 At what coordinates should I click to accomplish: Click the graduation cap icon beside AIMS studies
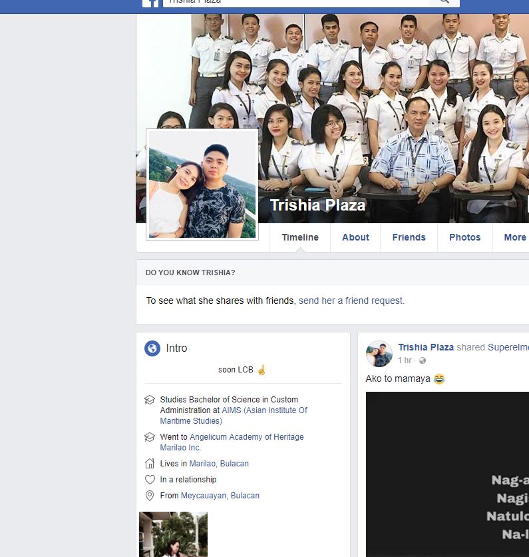click(150, 400)
